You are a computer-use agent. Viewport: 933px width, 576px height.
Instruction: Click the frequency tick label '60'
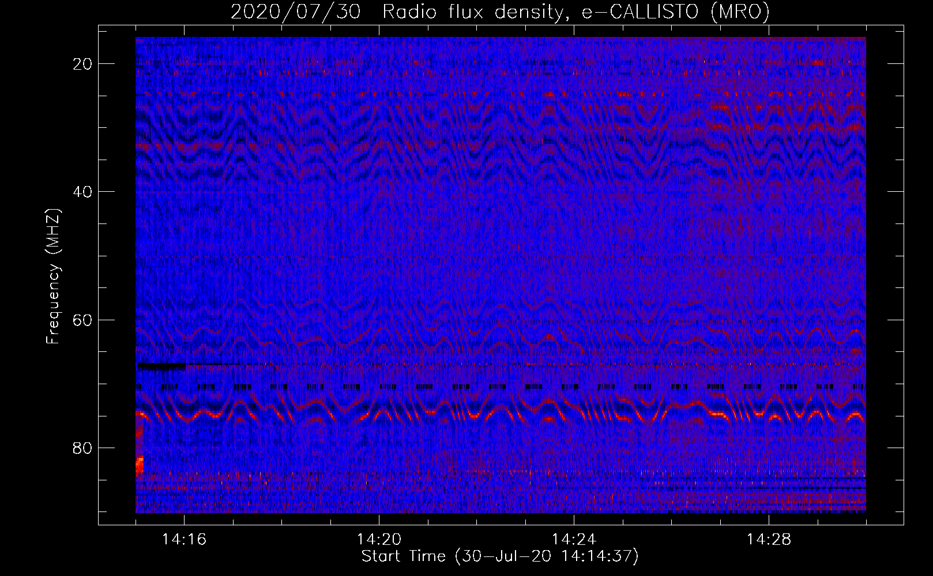83,320
